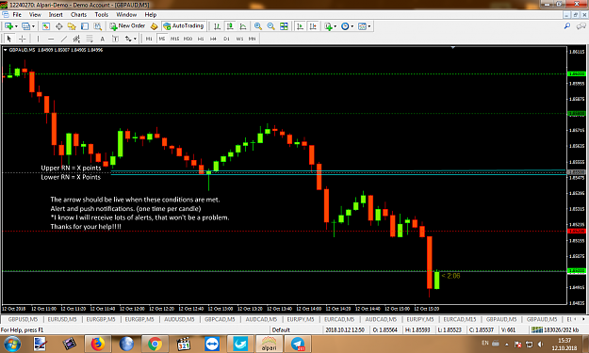Screen dimensions: 589x353
Task: Open Firefox from the taskbar
Action: pos(98,344)
